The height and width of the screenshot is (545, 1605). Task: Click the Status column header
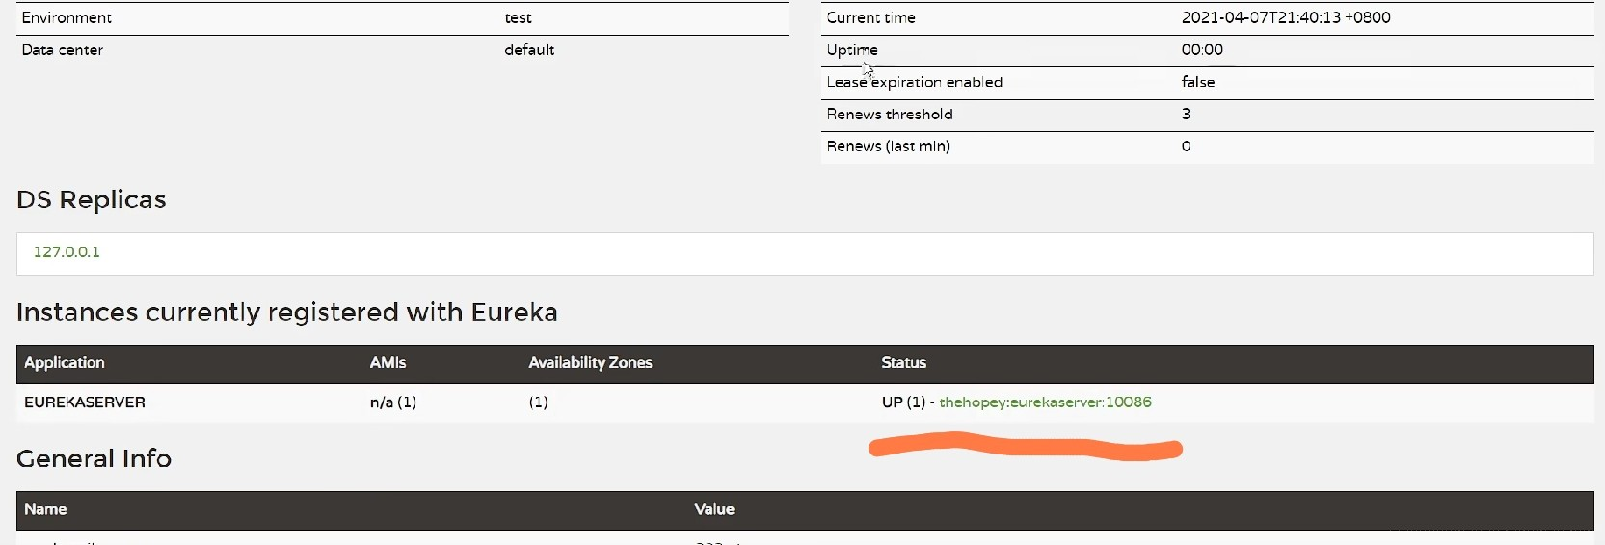(903, 363)
